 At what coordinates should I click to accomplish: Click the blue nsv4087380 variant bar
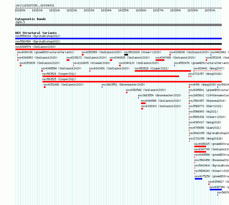tap(216, 190)
